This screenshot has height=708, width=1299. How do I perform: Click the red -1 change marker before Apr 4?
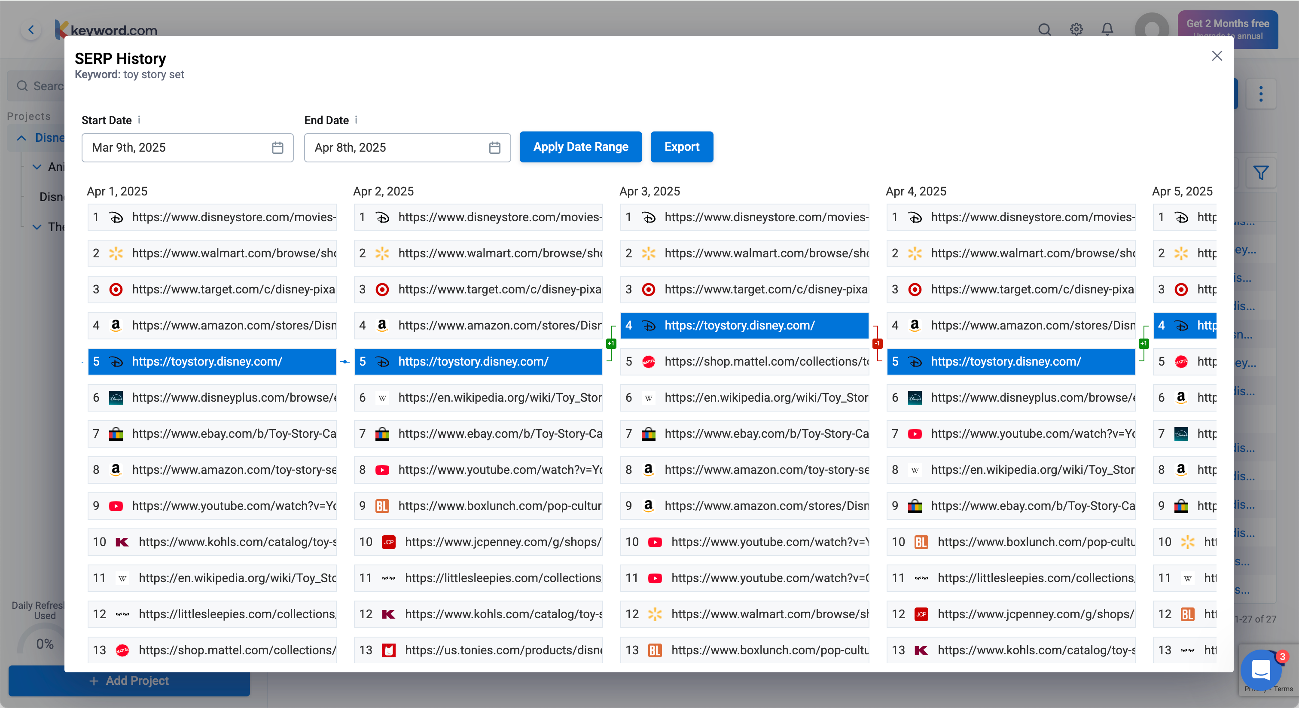point(878,343)
